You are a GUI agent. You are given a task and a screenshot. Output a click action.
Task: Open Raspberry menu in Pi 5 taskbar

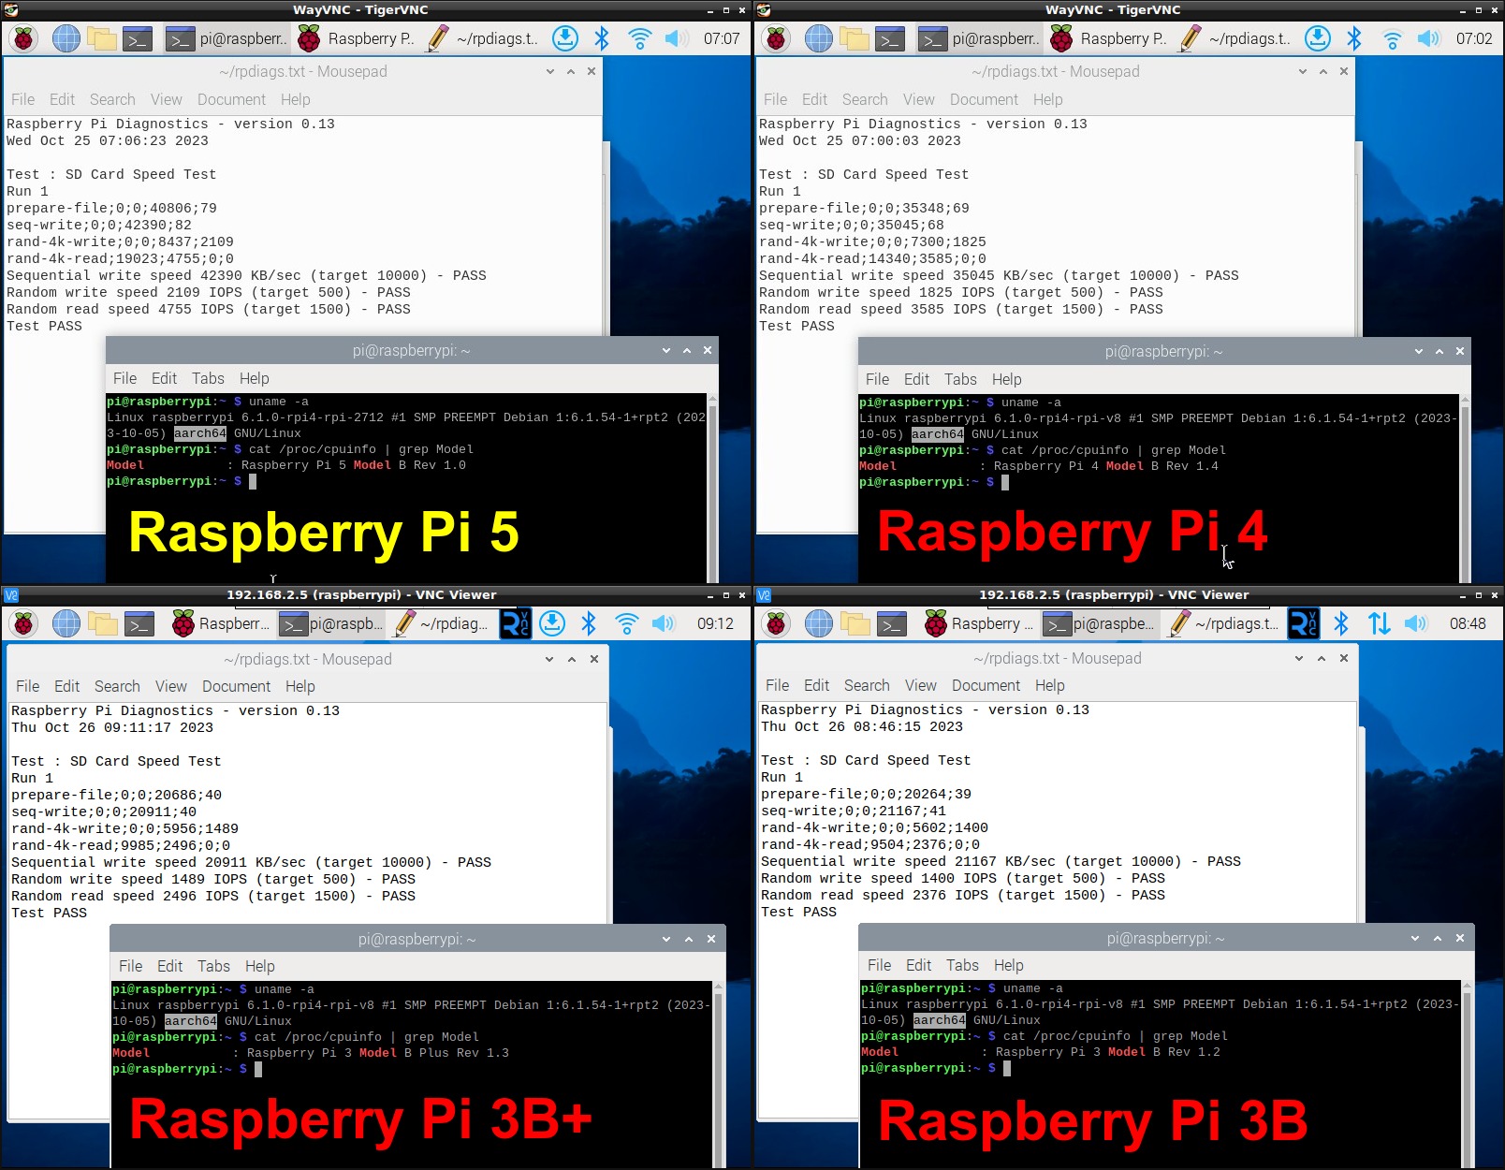(24, 38)
